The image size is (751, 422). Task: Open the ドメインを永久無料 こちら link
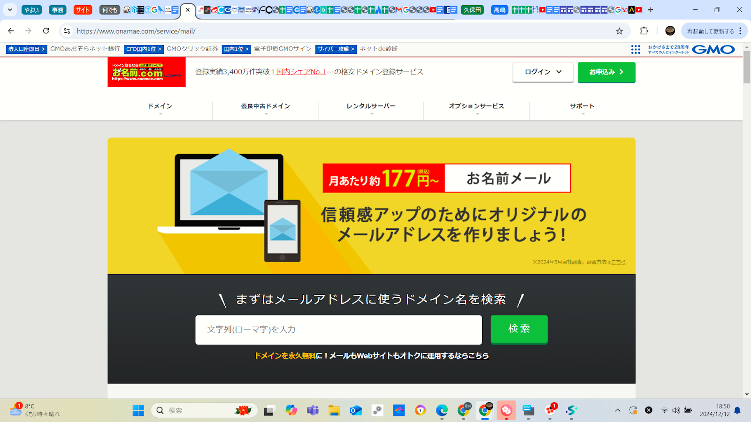[478, 356]
